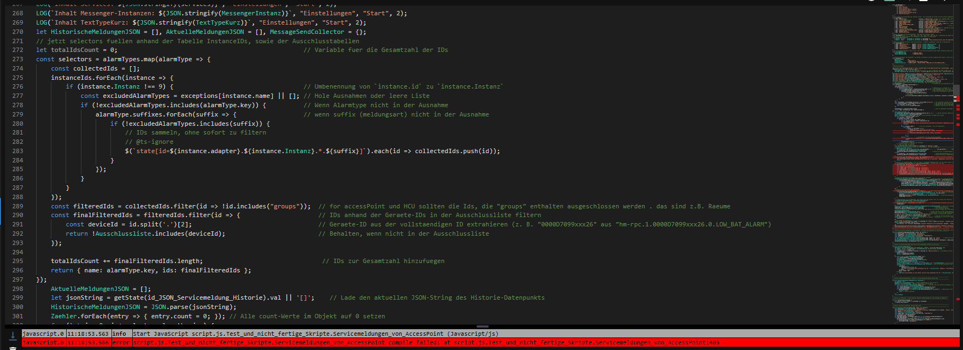Click the log auto-scroll down arrow icon
The height and width of the screenshot is (350, 963).
[x=13, y=335]
